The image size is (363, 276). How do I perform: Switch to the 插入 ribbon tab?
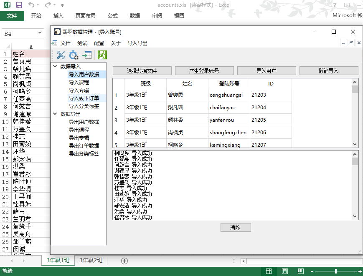pos(58,16)
